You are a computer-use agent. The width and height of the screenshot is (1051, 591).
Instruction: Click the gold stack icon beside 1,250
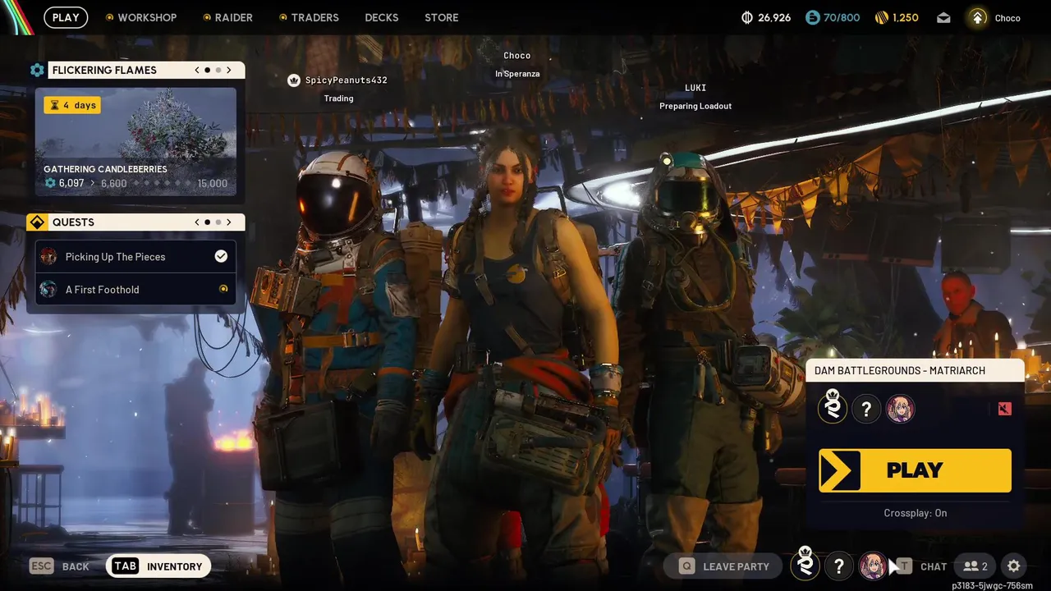click(x=882, y=17)
